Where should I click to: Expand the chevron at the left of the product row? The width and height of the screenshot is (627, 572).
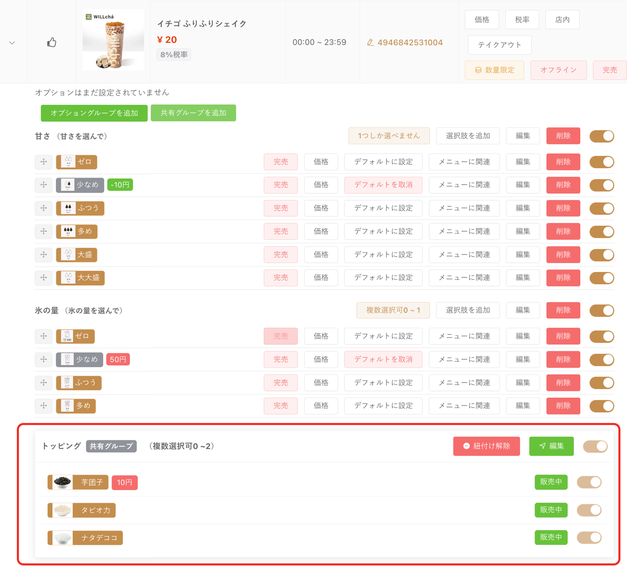coord(12,42)
